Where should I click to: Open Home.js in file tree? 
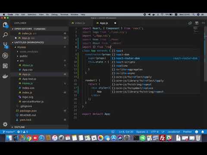pyautogui.click(x=27, y=84)
